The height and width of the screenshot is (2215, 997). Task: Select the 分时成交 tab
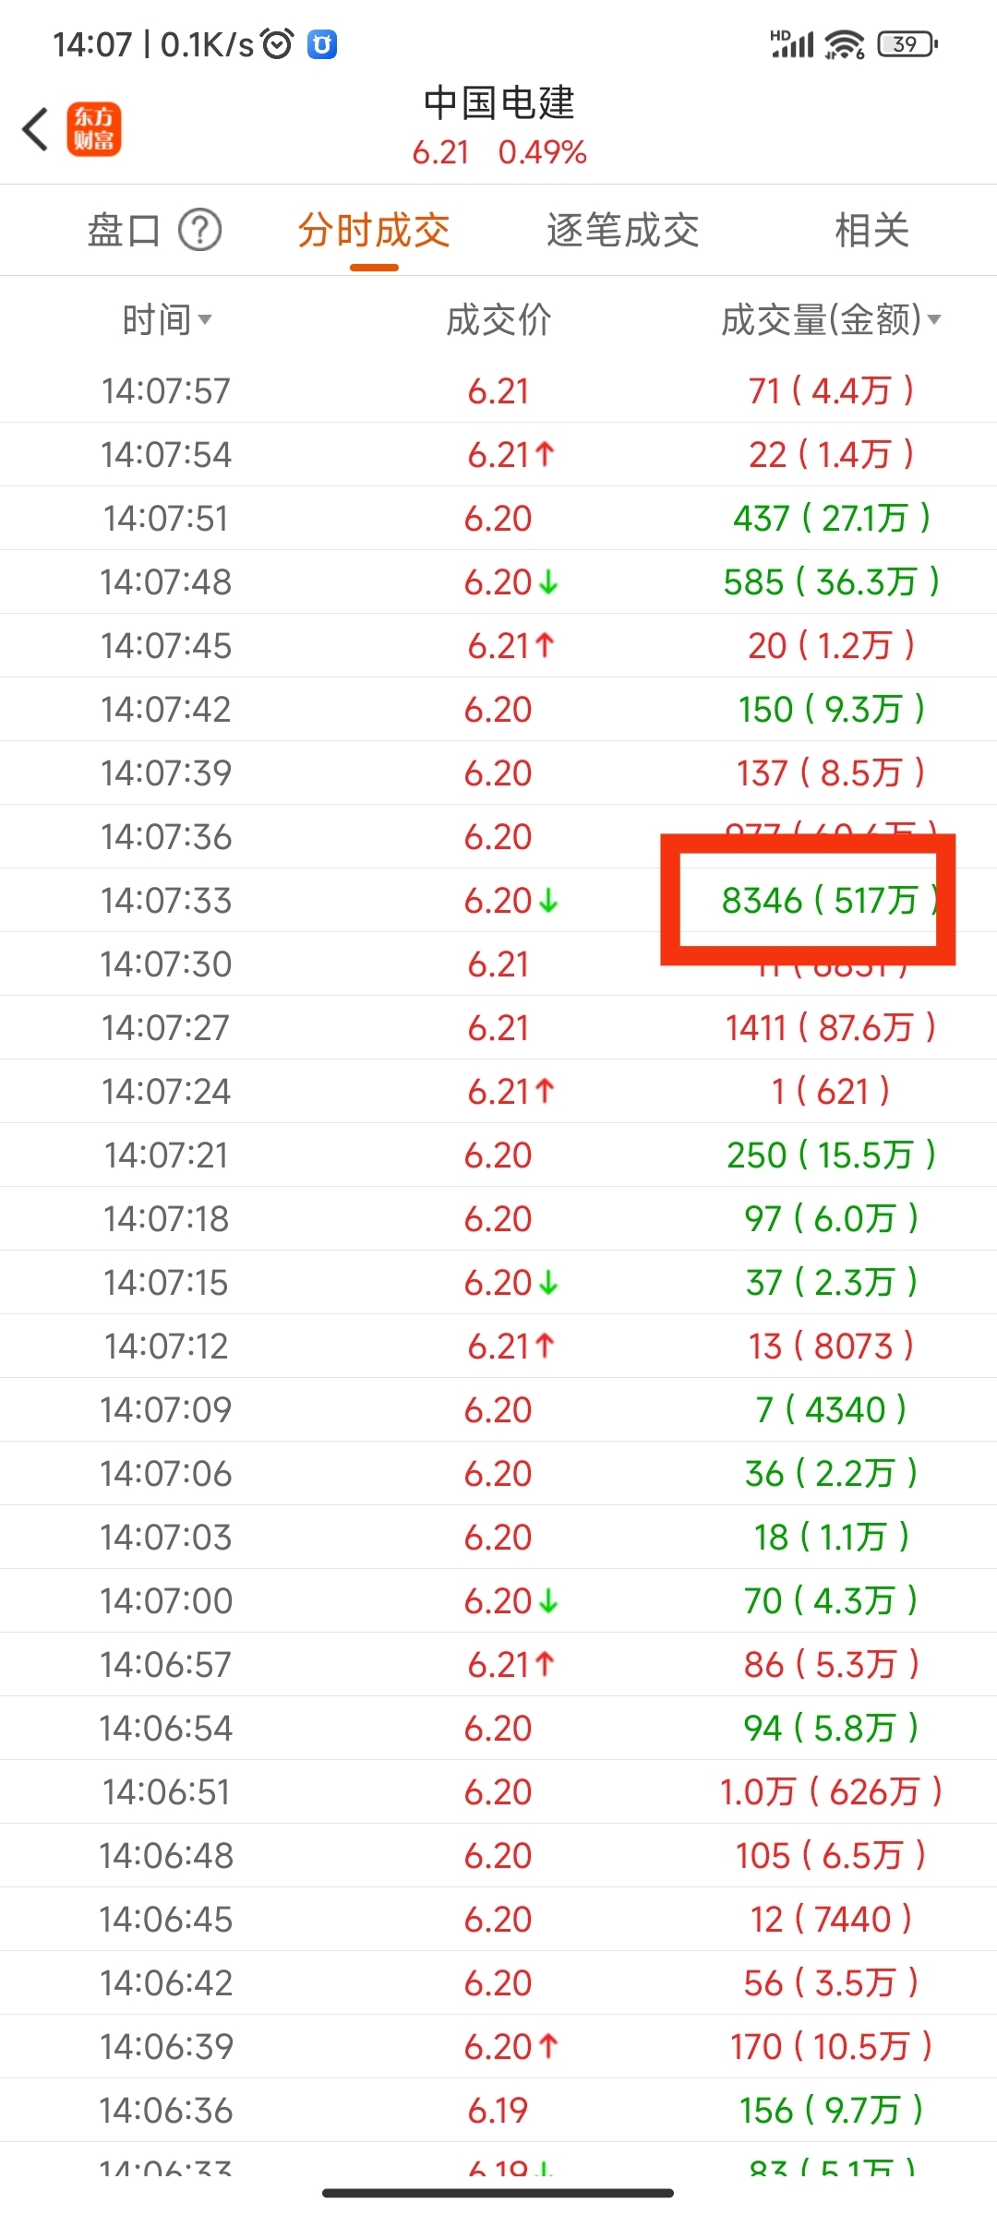pyautogui.click(x=374, y=231)
